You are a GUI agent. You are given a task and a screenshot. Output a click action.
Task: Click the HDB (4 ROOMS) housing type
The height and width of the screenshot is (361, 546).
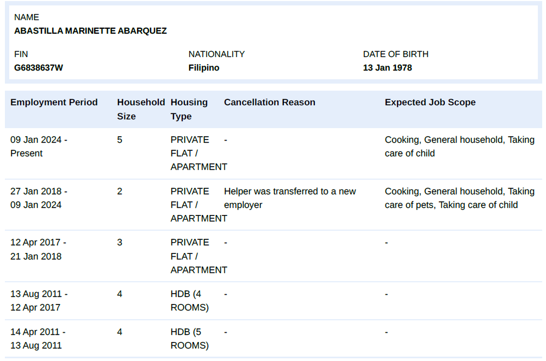[189, 301]
